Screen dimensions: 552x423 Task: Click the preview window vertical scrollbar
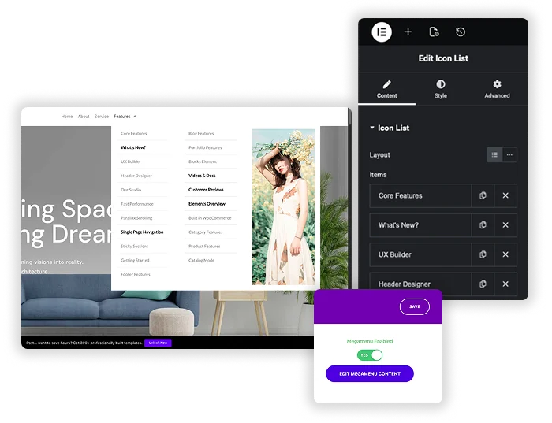click(x=349, y=117)
